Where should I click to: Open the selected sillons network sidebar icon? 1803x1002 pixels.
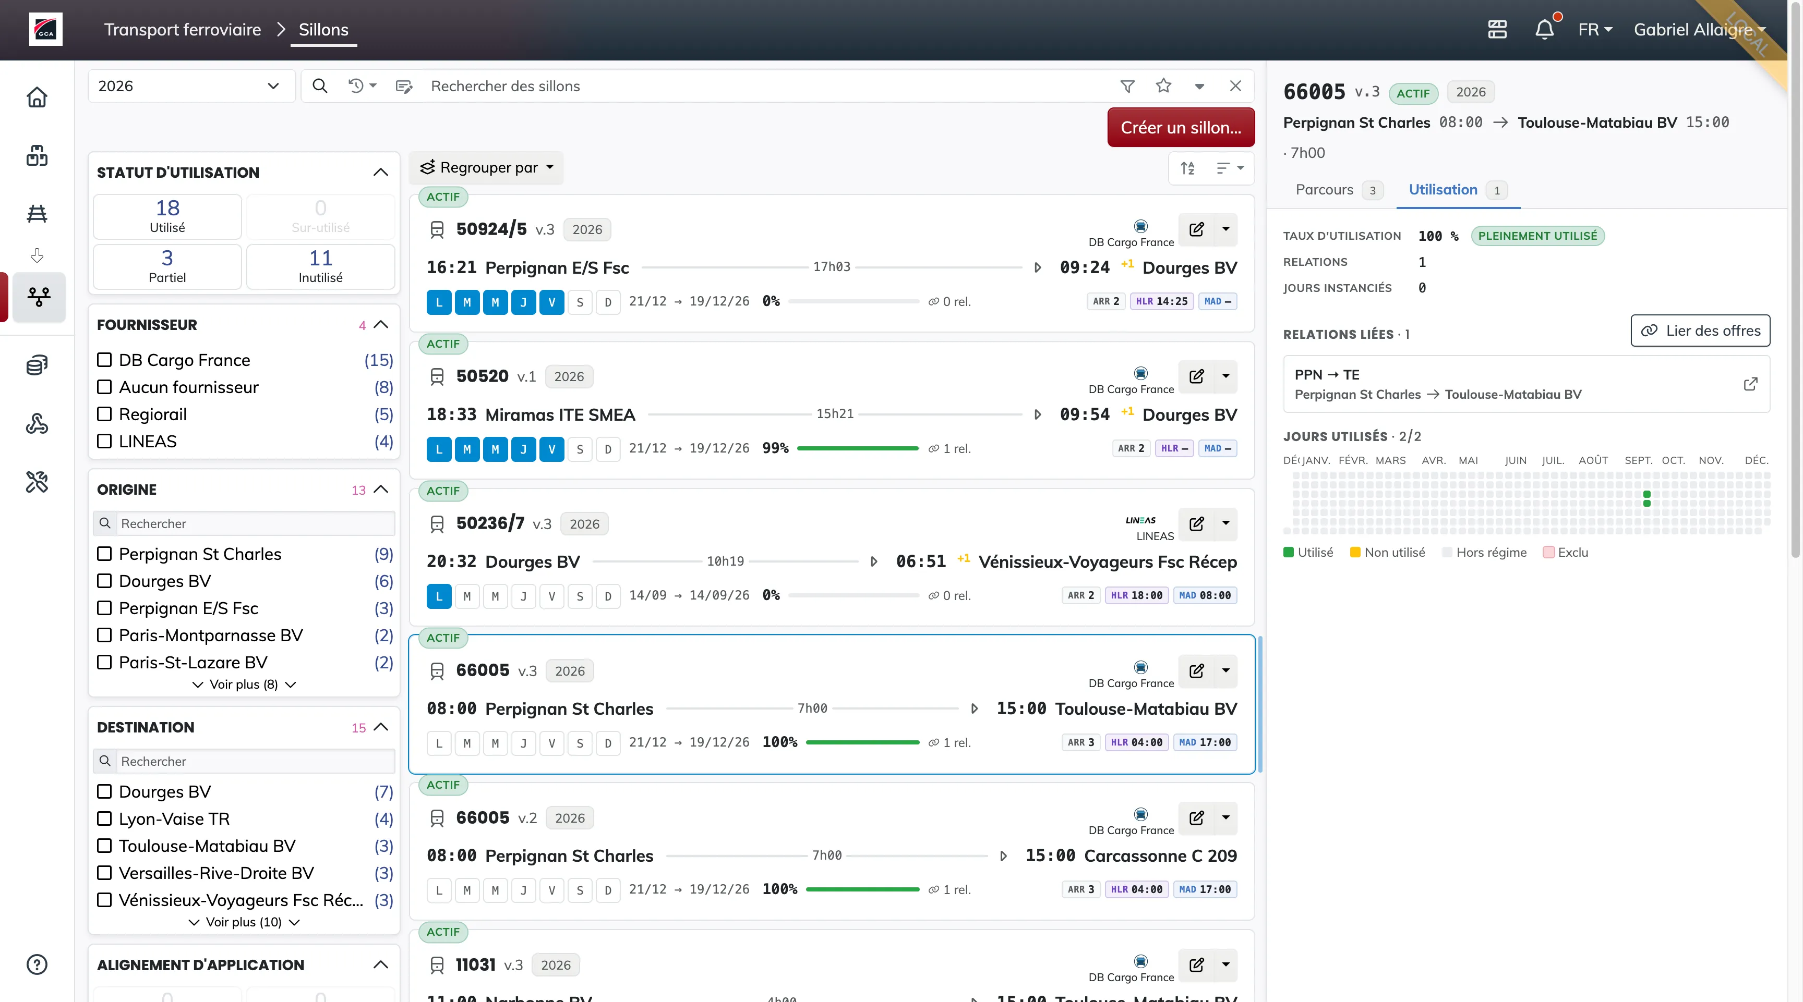coord(39,297)
